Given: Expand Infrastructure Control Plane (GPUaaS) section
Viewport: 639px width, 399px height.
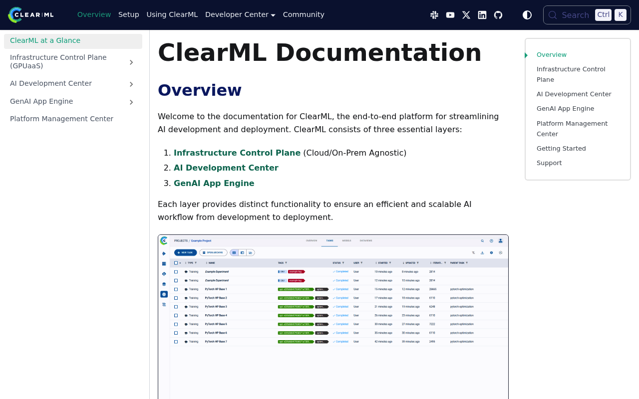Looking at the screenshot, I should (x=131, y=62).
